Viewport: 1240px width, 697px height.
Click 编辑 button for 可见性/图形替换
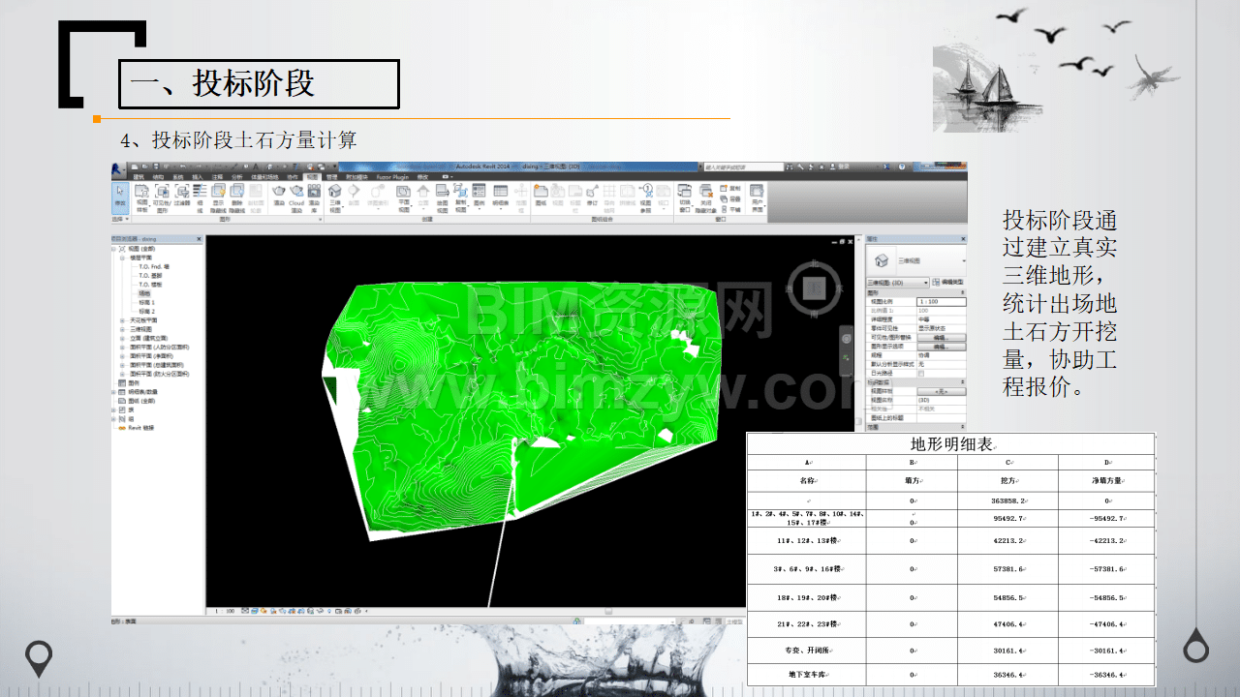(x=942, y=338)
